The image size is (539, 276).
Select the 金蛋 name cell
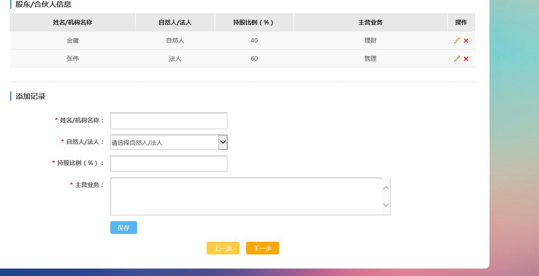73,41
